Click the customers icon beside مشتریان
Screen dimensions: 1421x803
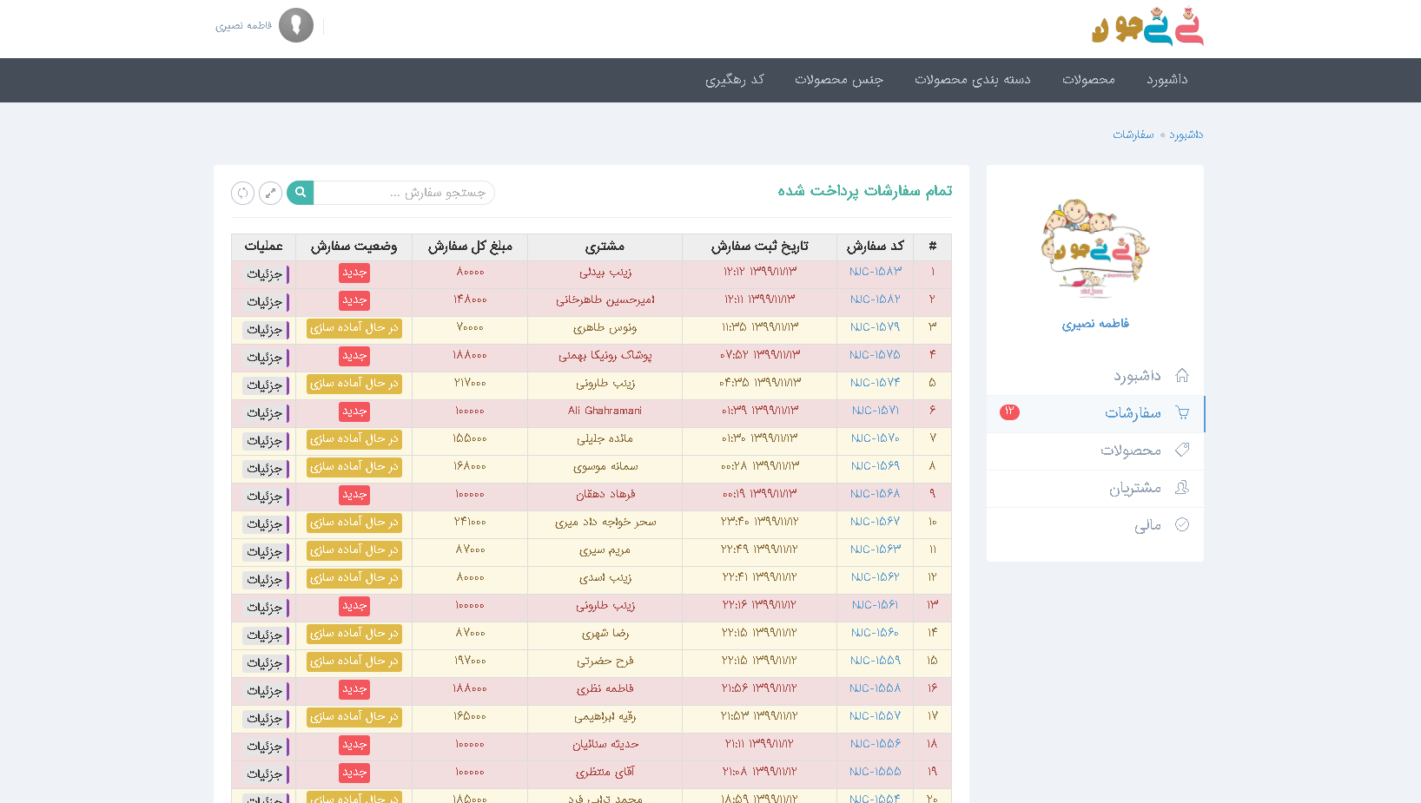1182,488
